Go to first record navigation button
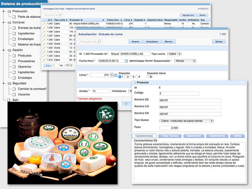The image size is (252, 189). [126, 104]
